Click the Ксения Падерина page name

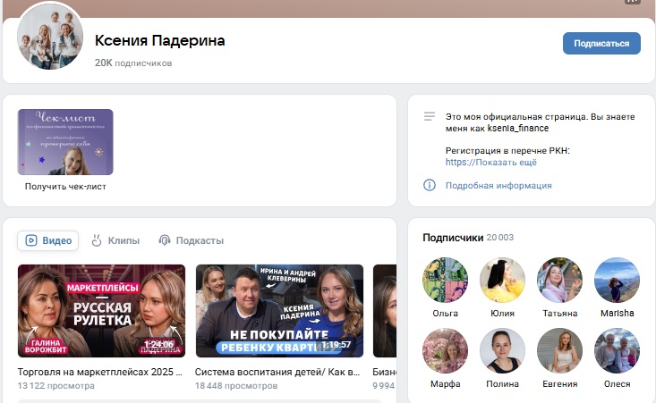(x=160, y=40)
